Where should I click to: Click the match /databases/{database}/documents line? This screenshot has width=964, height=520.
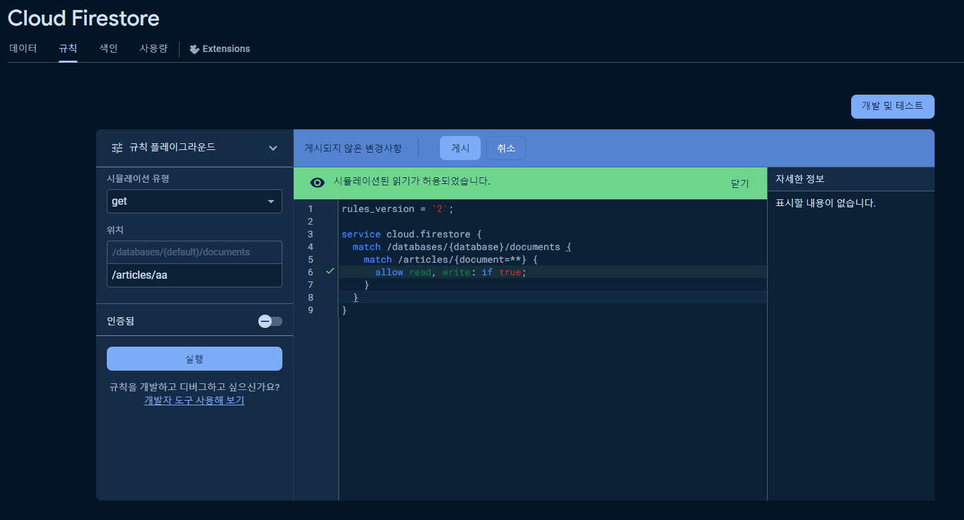[462, 247]
